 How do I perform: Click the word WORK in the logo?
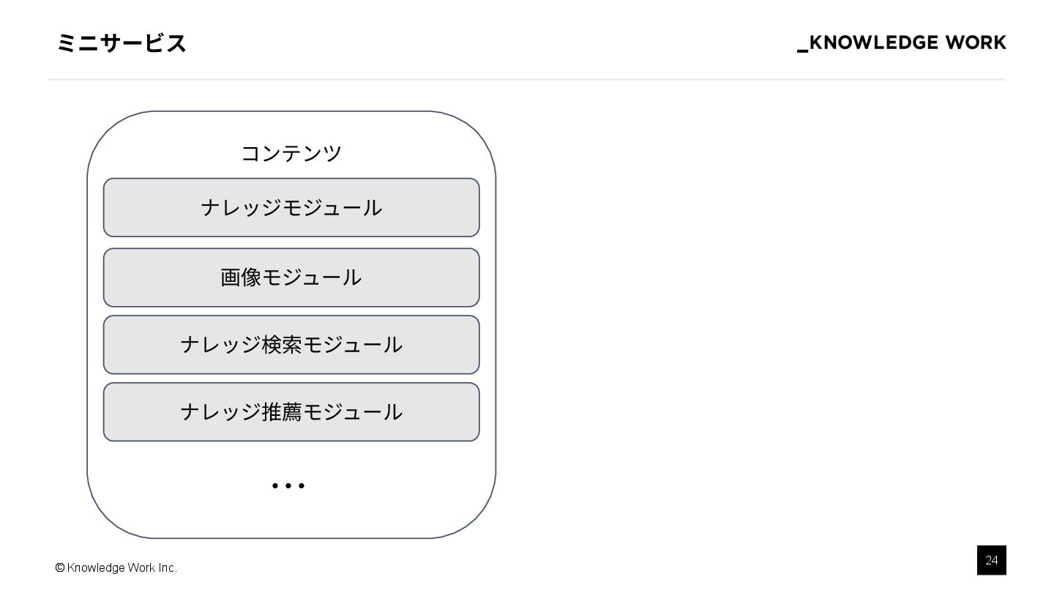coord(975,43)
